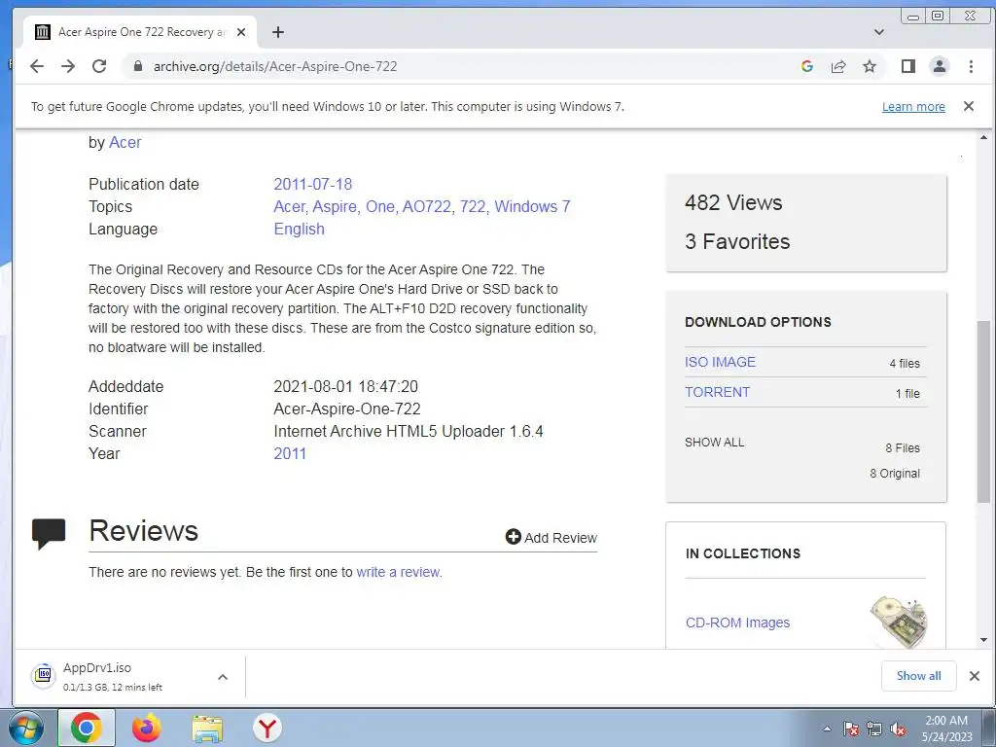Image resolution: width=996 pixels, height=747 pixels.
Task: Open the English language link
Action: (x=300, y=229)
